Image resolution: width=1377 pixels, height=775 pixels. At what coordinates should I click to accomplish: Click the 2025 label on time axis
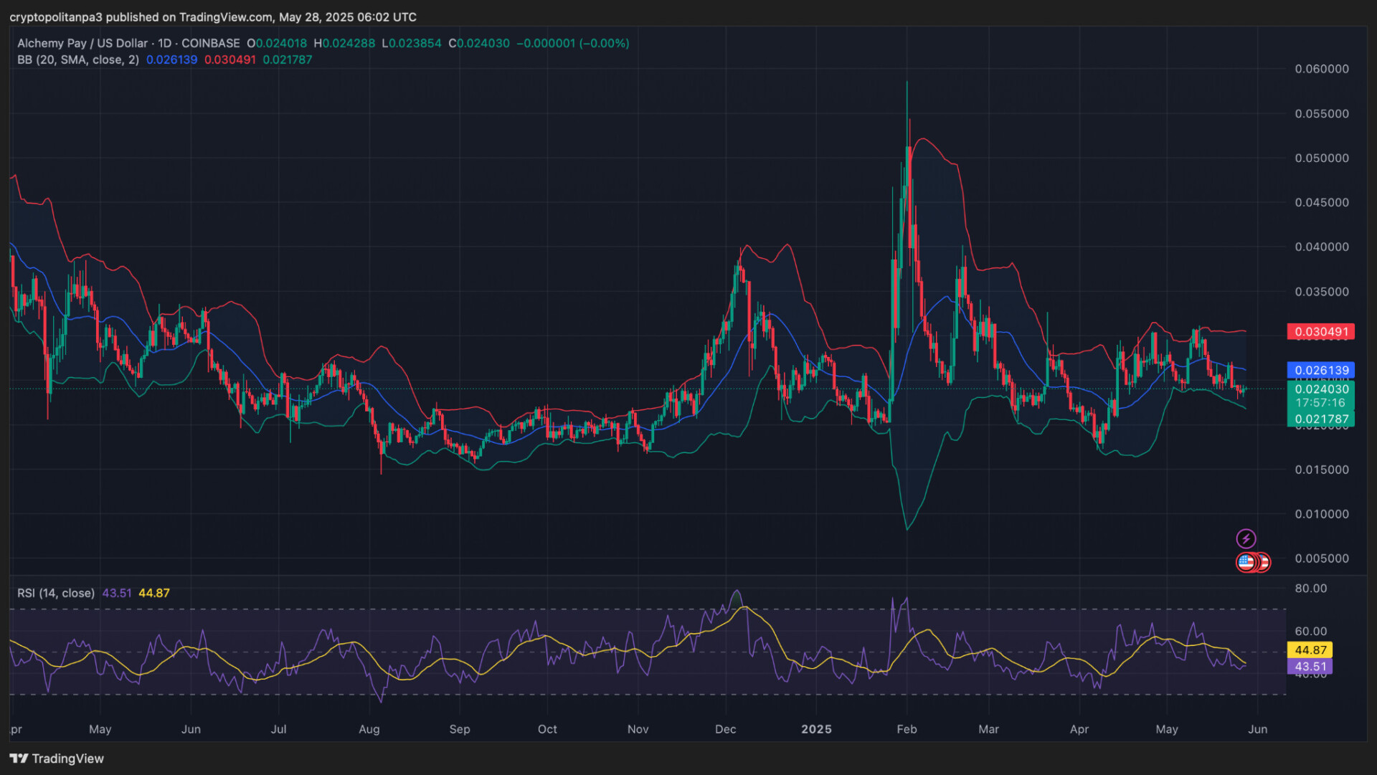coord(816,729)
